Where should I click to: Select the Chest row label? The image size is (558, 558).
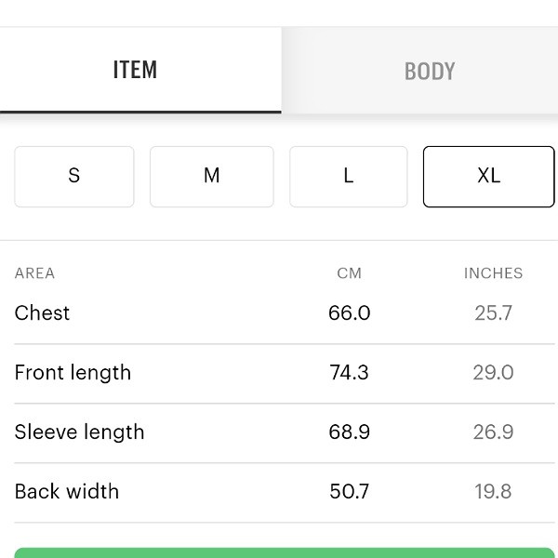(43, 313)
